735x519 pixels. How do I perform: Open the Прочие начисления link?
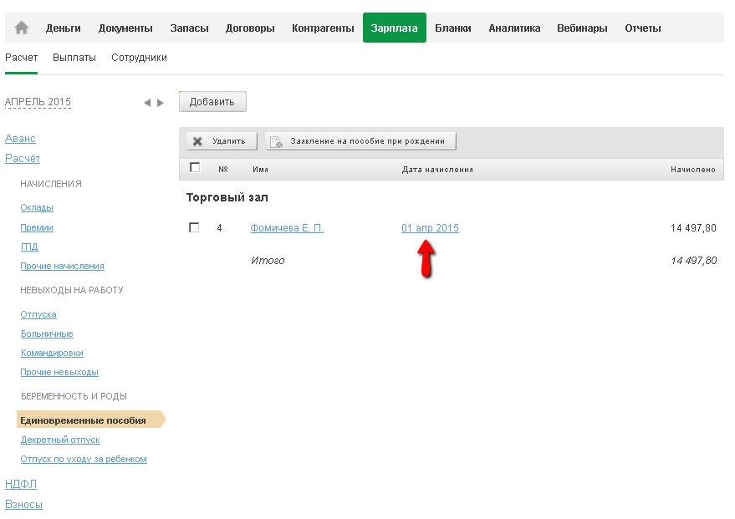[x=62, y=266]
